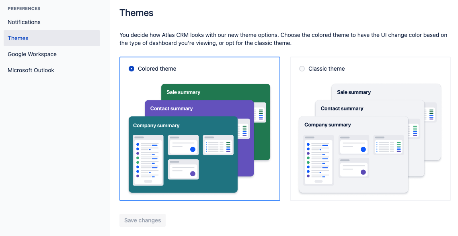Click purple circle icon in classic Company card
This screenshot has width=458, height=236.
coord(363,172)
